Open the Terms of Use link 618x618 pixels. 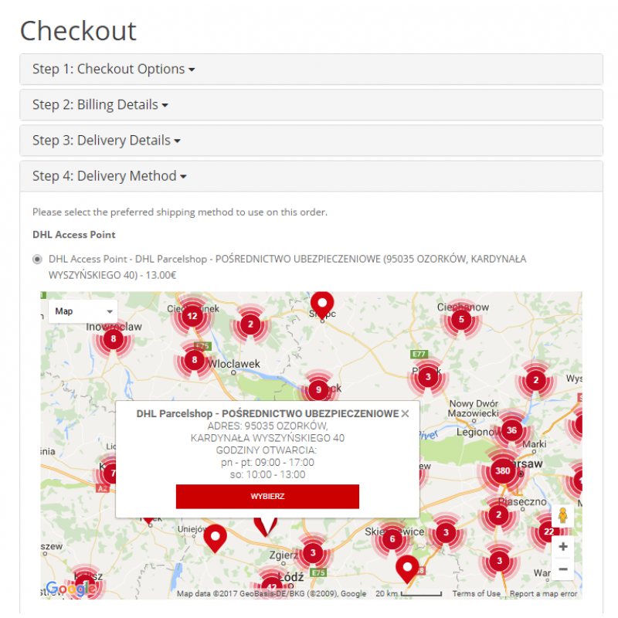click(476, 593)
